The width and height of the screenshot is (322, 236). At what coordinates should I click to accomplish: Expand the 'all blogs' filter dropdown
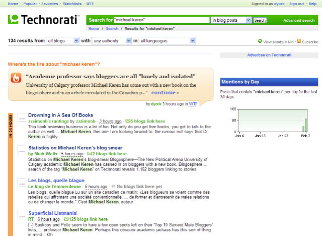point(62,40)
